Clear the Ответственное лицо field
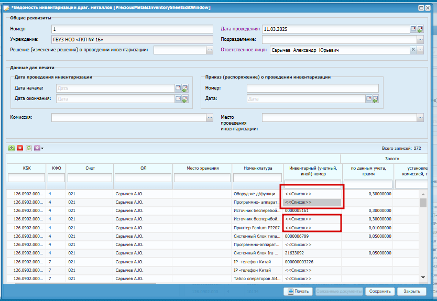437x301 pixels. pos(413,50)
